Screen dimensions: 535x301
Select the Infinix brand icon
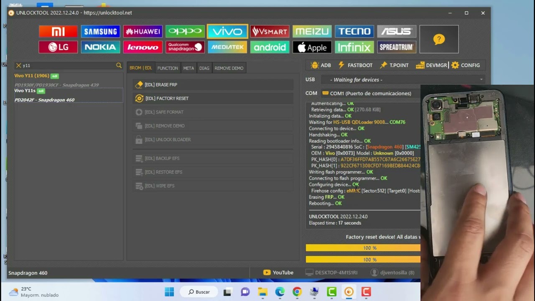[x=354, y=47]
